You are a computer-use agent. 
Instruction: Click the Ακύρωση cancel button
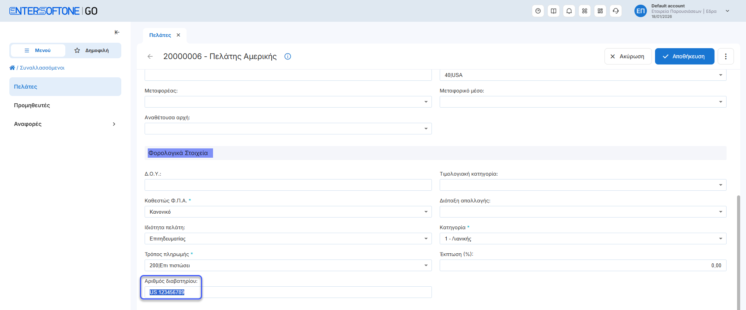click(x=628, y=56)
